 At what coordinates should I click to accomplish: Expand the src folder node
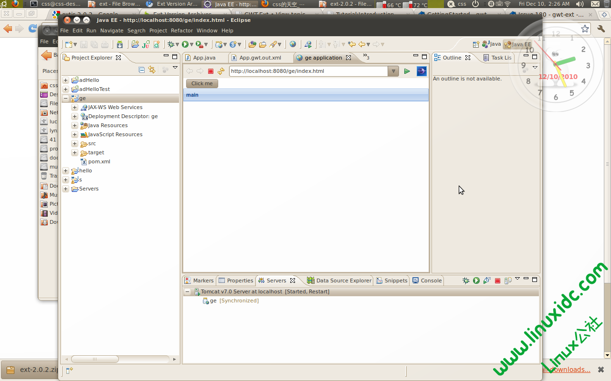[74, 143]
